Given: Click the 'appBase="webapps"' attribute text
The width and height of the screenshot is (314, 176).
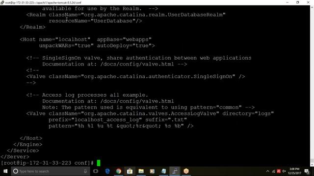Looking at the screenshot, I should (x=124, y=40).
